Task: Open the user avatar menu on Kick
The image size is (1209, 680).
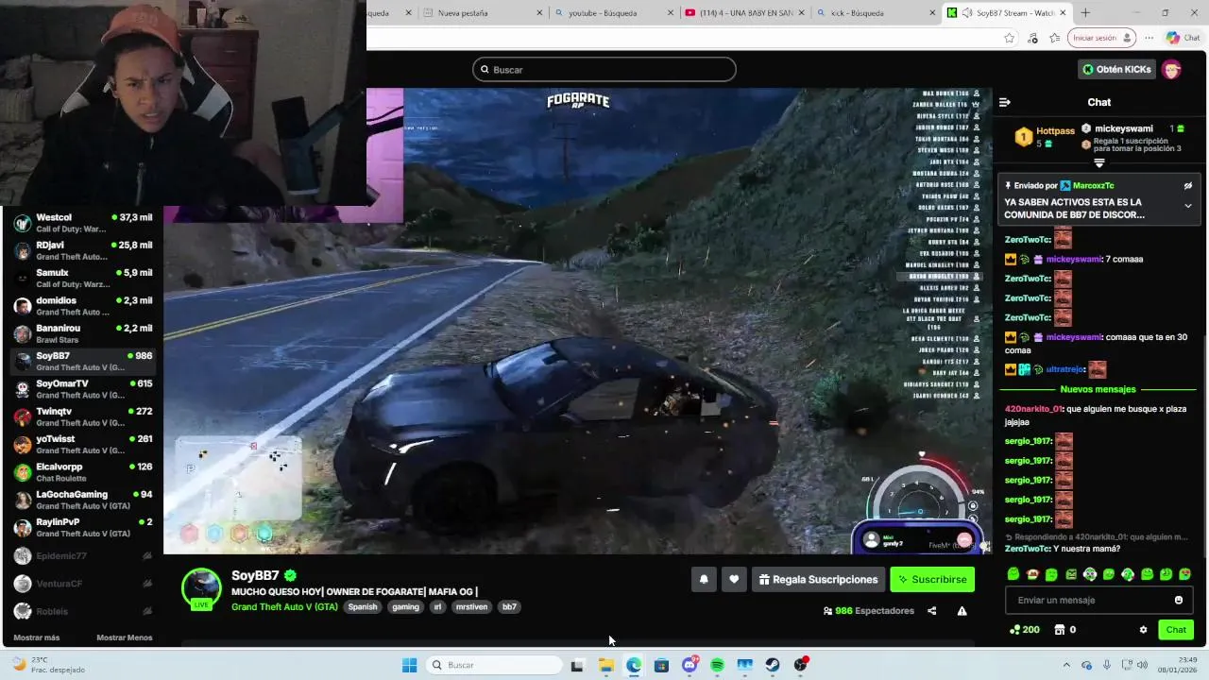Action: pyautogui.click(x=1171, y=69)
